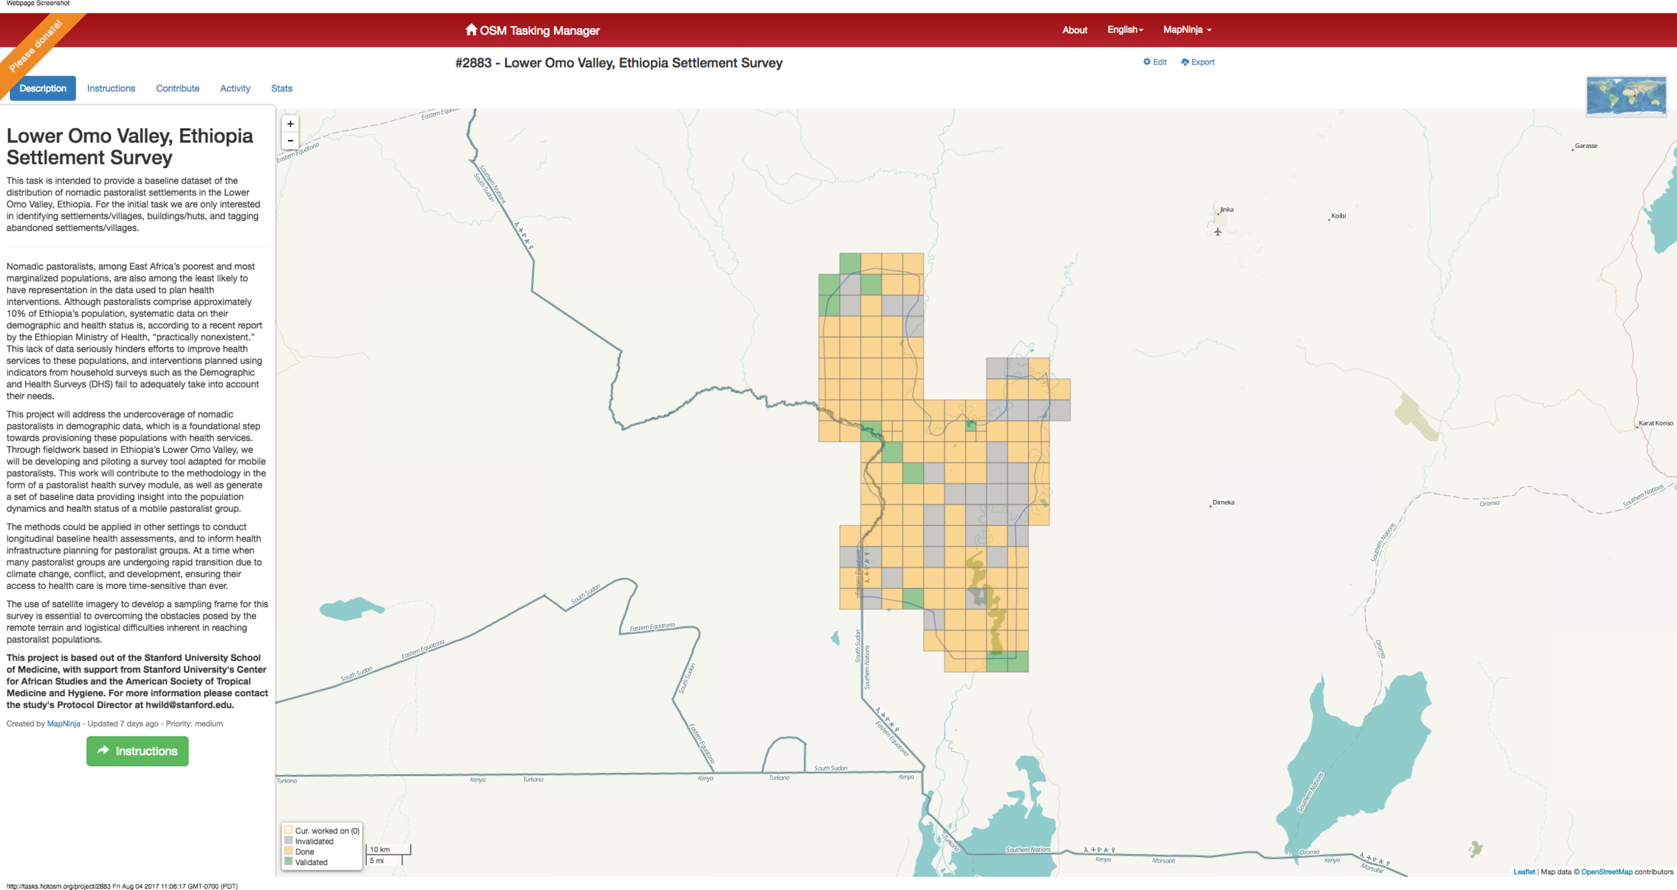Switch to the Instructions tab
1677x890 pixels.
[x=111, y=88]
